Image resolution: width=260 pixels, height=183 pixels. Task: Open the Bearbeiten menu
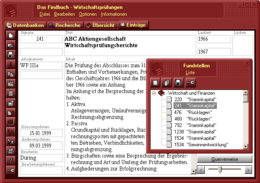click(65, 14)
